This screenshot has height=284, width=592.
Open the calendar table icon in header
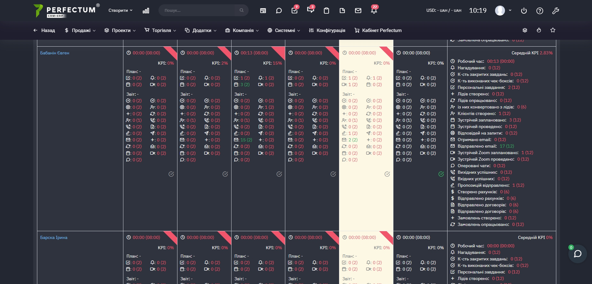263,11
